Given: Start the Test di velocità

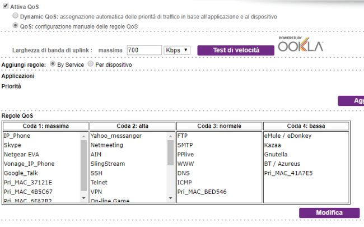Looking at the screenshot, I should (x=236, y=50).
